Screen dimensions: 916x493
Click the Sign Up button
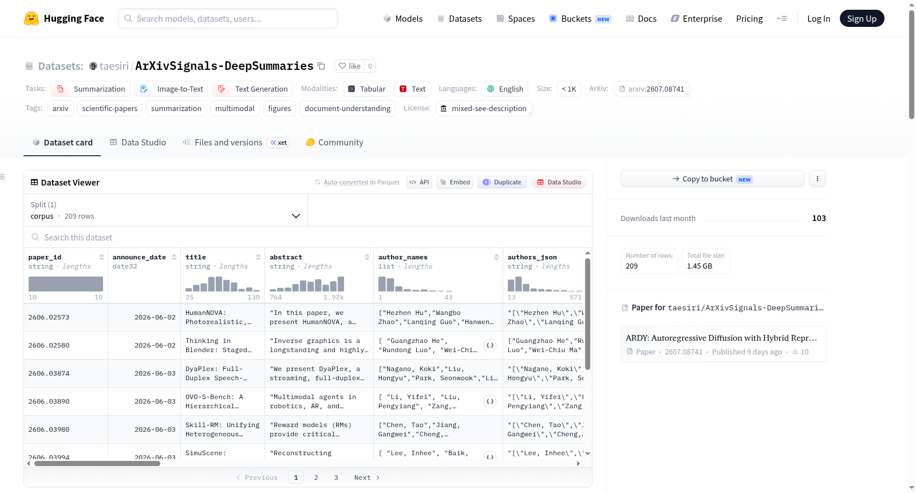pyautogui.click(x=862, y=19)
